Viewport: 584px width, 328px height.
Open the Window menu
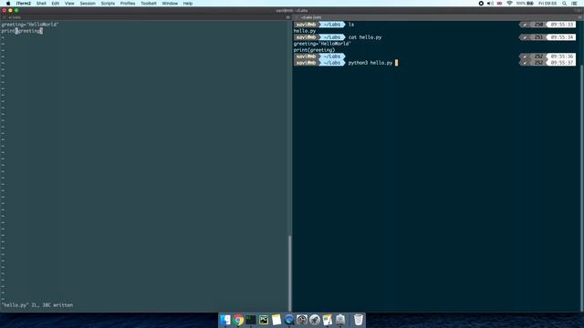[170, 4]
